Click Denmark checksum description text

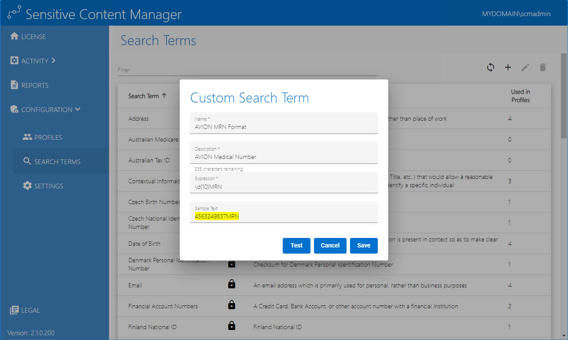click(323, 264)
